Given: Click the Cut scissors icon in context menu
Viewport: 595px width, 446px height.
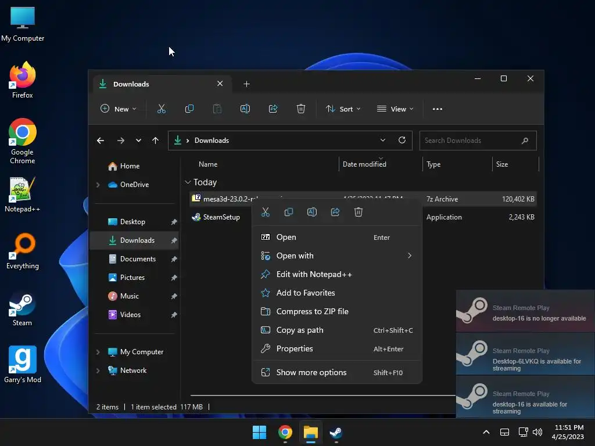Looking at the screenshot, I should [x=265, y=212].
